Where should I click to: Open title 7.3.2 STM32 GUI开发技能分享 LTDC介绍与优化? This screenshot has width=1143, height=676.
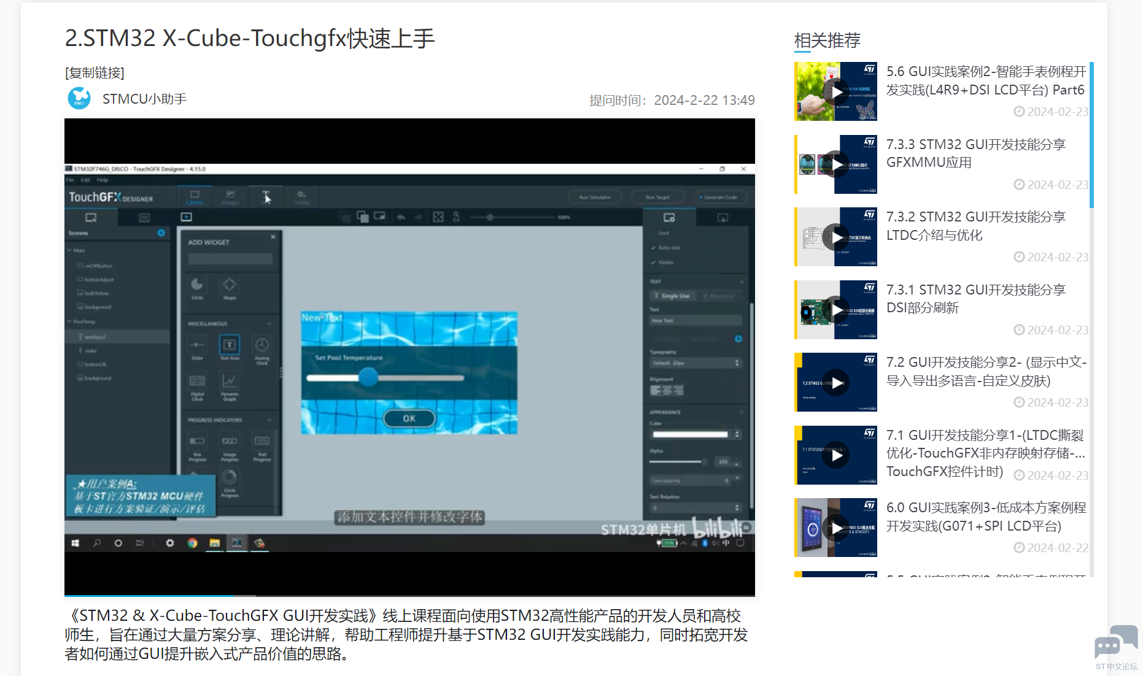pyautogui.click(x=976, y=226)
